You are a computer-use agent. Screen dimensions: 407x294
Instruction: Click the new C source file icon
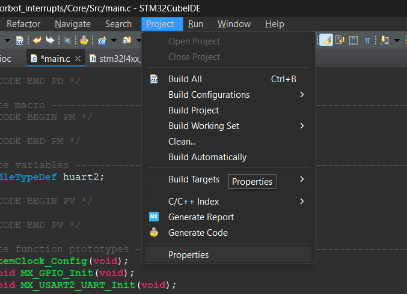(102, 40)
